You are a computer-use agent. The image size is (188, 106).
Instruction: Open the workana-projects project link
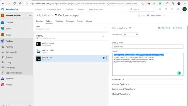(x=13, y=16)
